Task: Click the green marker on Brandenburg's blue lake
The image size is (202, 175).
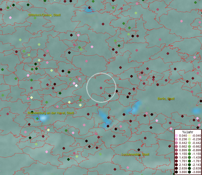Action: pyautogui.click(x=37, y=118)
